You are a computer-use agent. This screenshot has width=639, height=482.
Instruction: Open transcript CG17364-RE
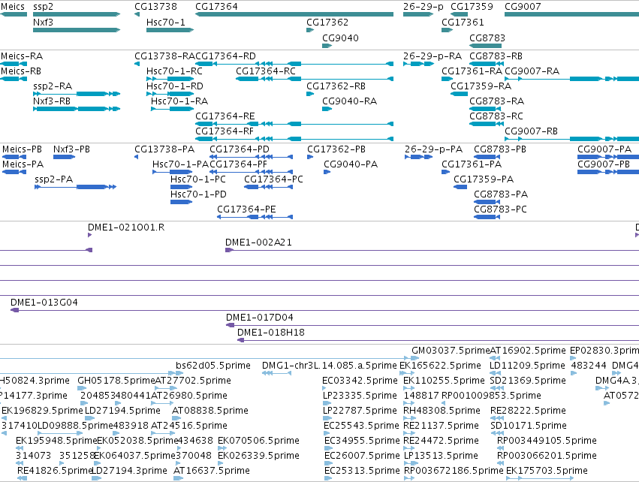[225, 116]
